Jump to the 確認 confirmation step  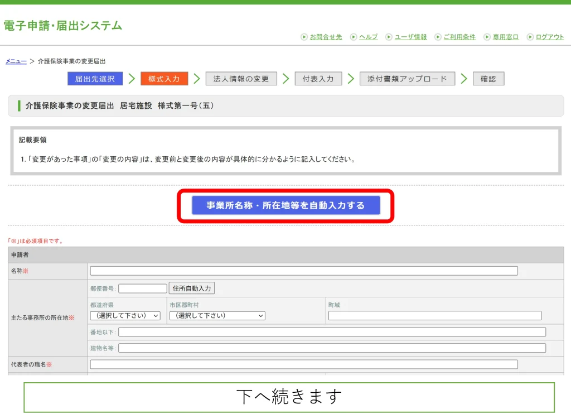pyautogui.click(x=488, y=79)
